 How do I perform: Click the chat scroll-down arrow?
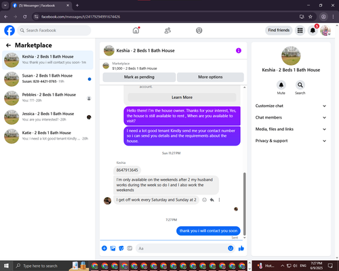[244, 238]
